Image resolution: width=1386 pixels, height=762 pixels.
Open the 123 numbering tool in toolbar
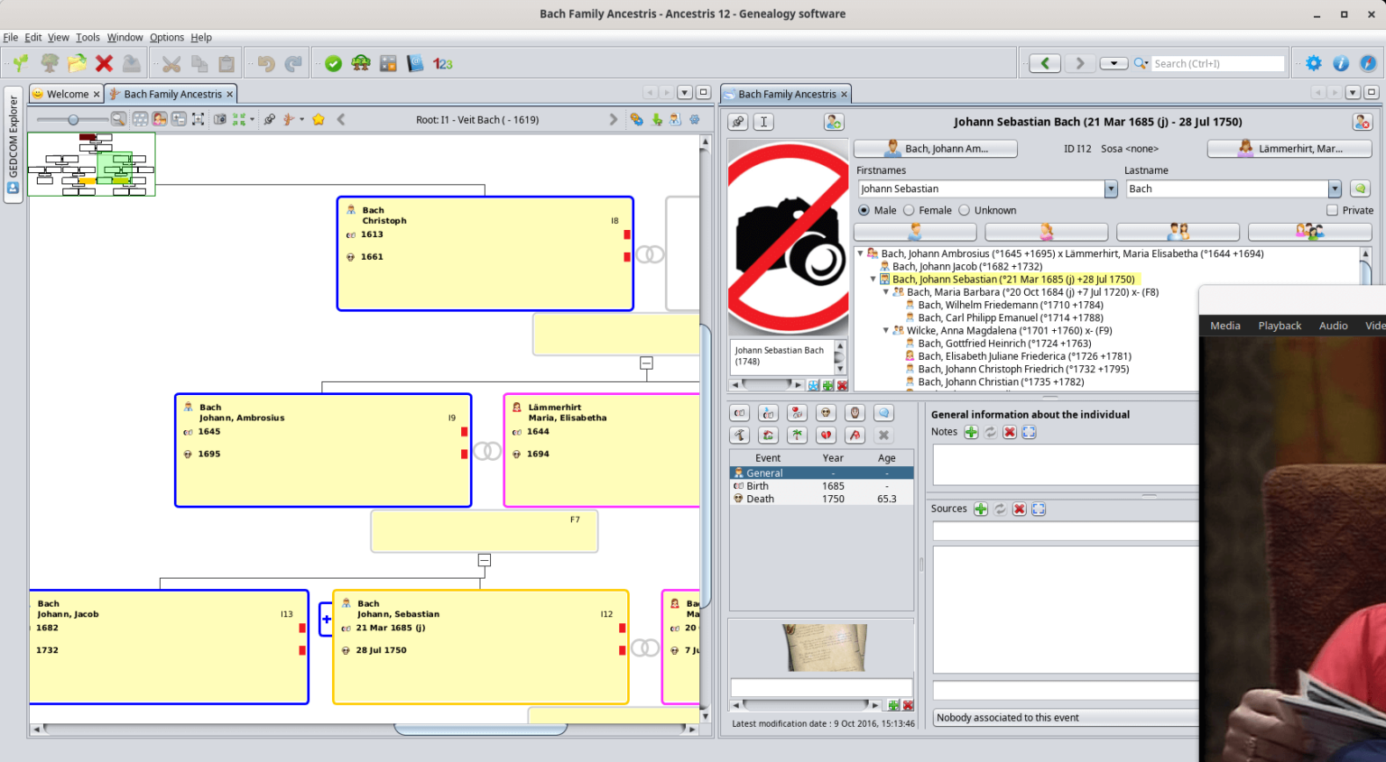coord(442,63)
